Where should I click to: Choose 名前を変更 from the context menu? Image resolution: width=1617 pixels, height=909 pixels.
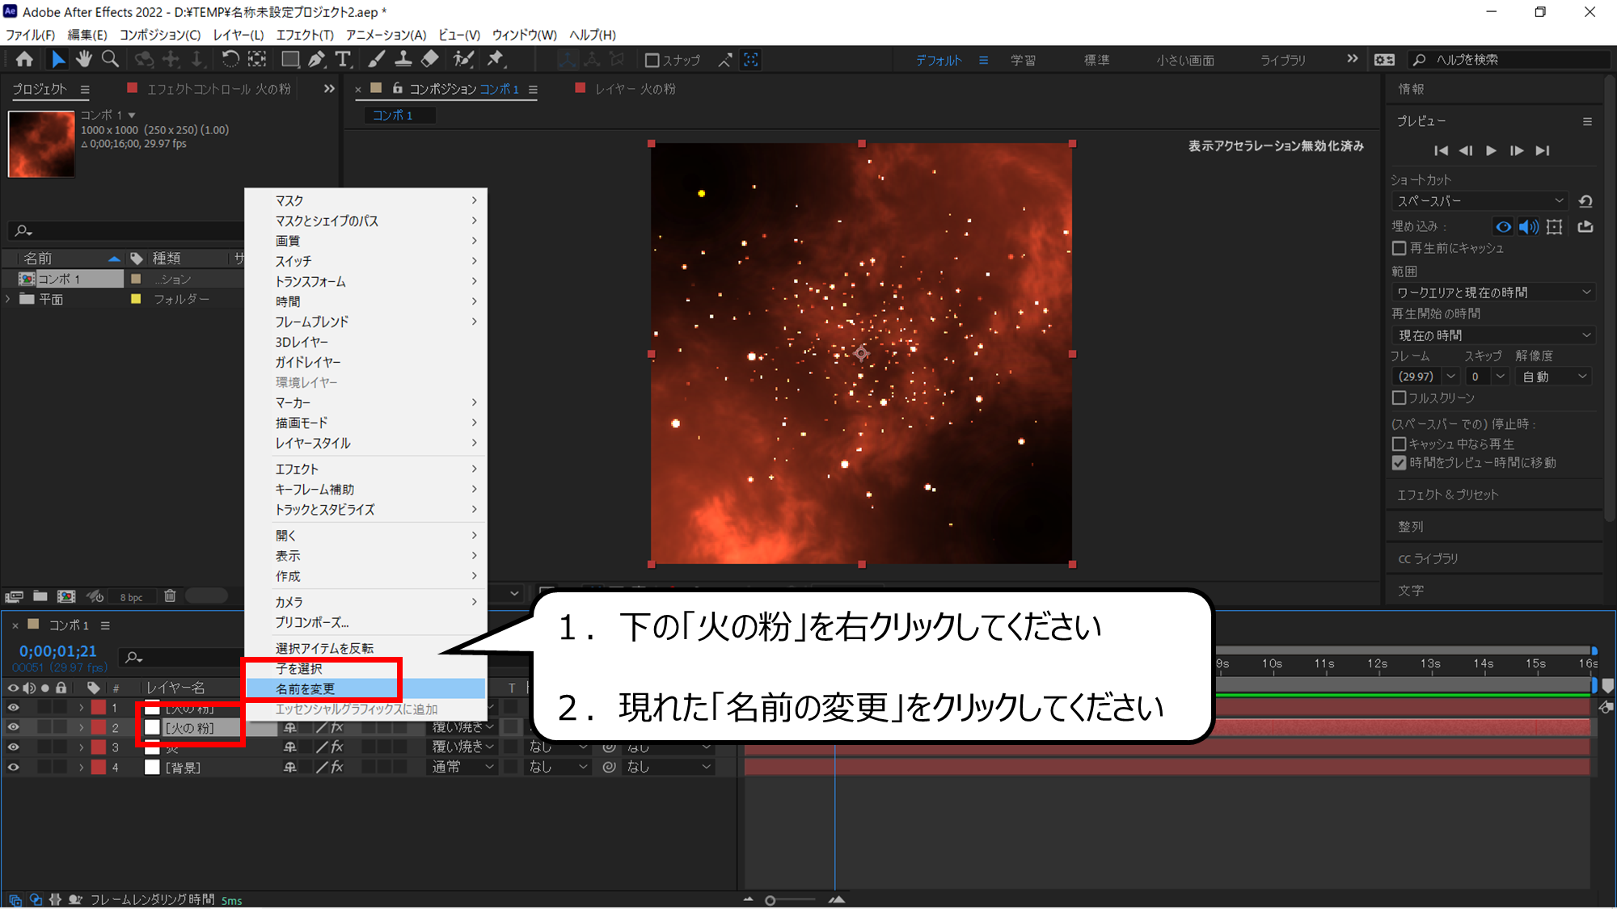click(365, 688)
